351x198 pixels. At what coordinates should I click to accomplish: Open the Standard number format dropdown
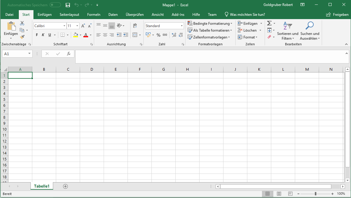tap(182, 26)
